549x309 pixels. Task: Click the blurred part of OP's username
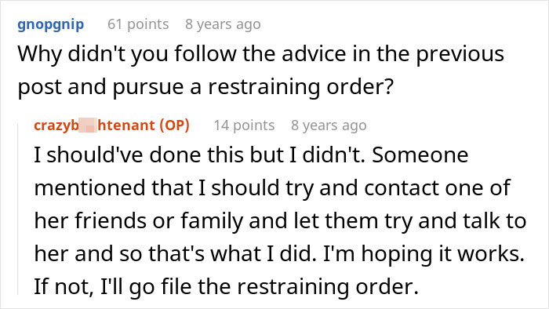pyautogui.click(x=88, y=125)
